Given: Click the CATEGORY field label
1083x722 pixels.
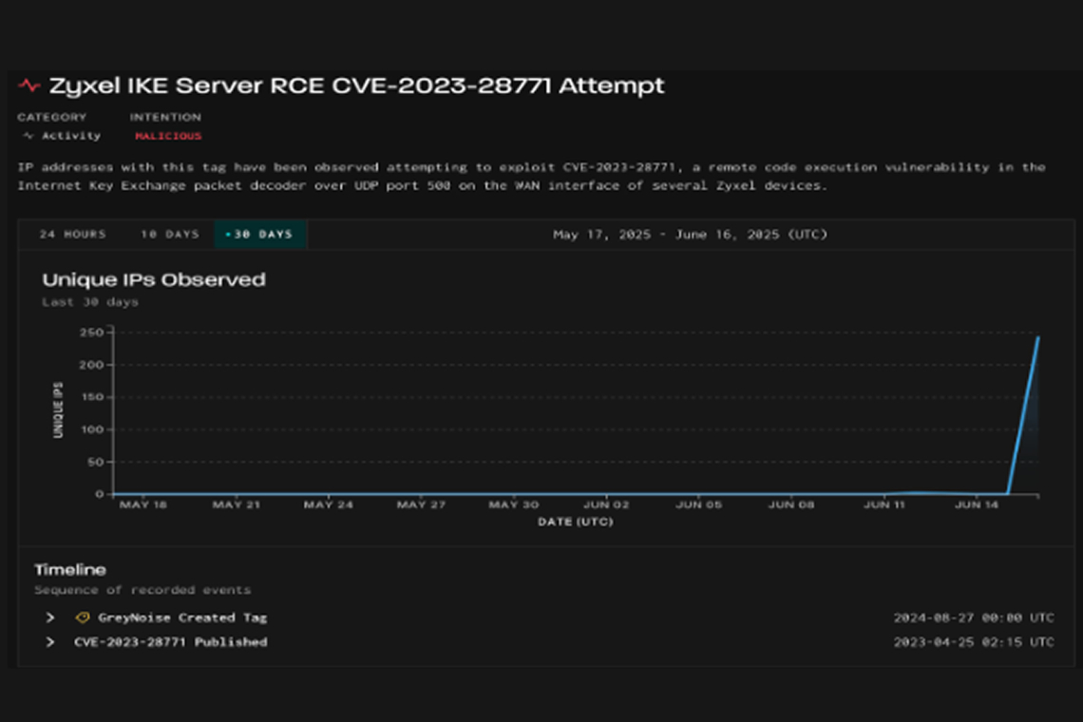Looking at the screenshot, I should coord(52,118).
